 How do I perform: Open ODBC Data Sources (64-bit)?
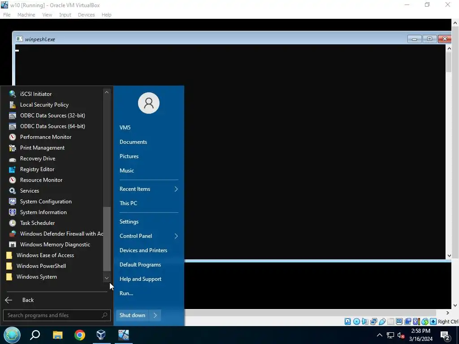(x=52, y=126)
